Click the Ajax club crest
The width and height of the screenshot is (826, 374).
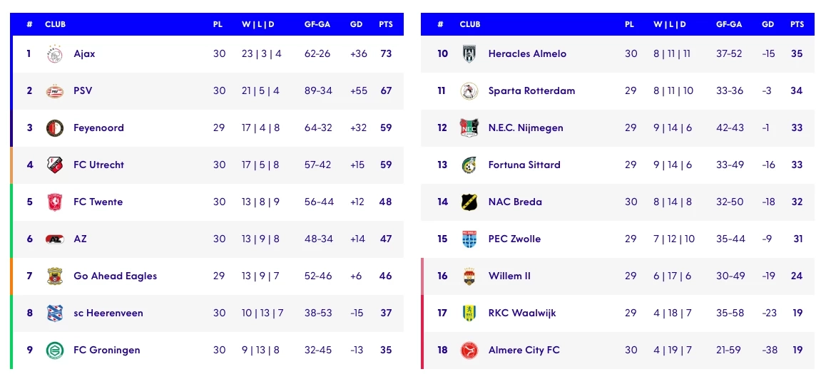[x=54, y=54]
